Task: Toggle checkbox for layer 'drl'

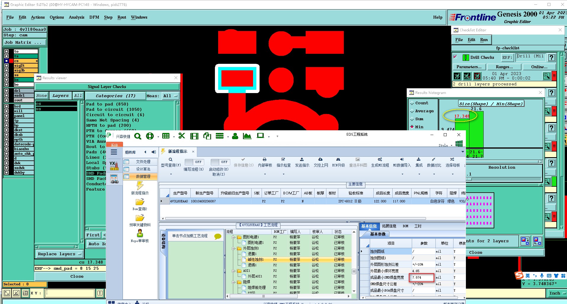Action: (7, 91)
